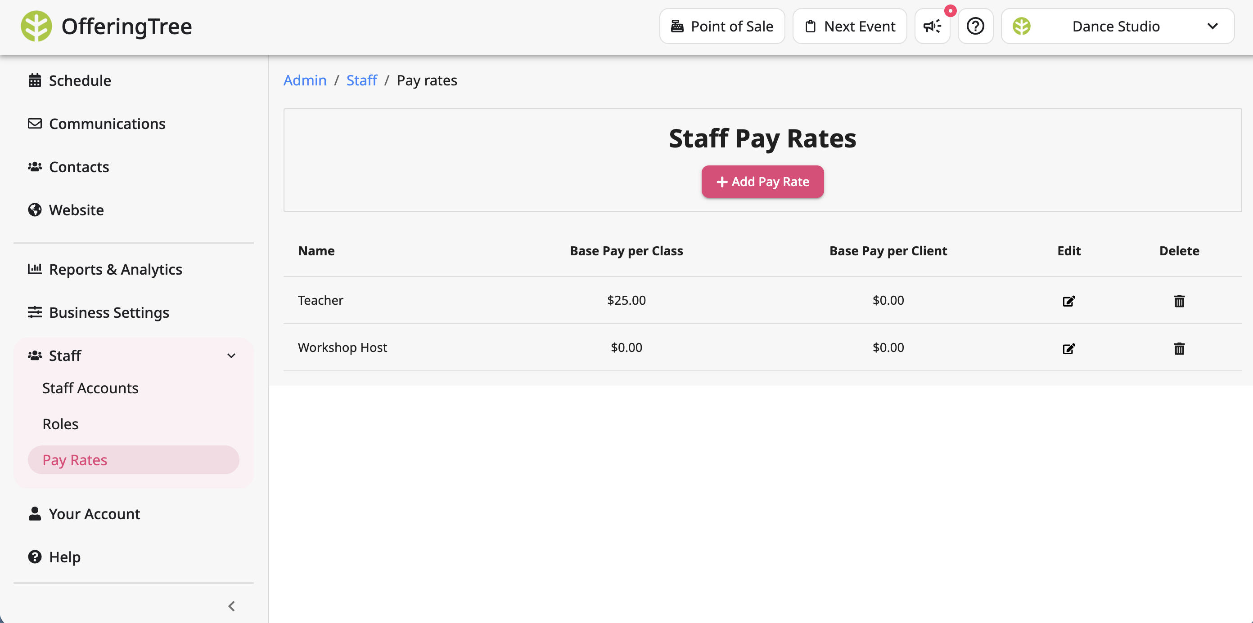Edit the Workshop Host pay rate

pos(1068,348)
